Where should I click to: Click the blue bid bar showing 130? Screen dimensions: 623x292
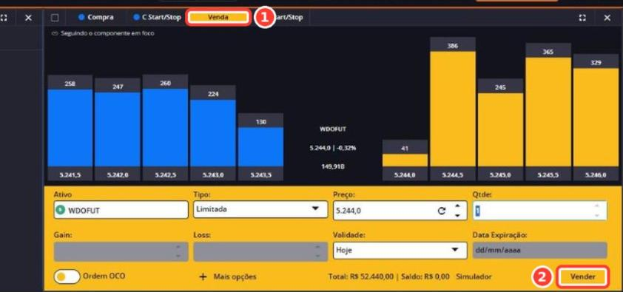point(260,147)
